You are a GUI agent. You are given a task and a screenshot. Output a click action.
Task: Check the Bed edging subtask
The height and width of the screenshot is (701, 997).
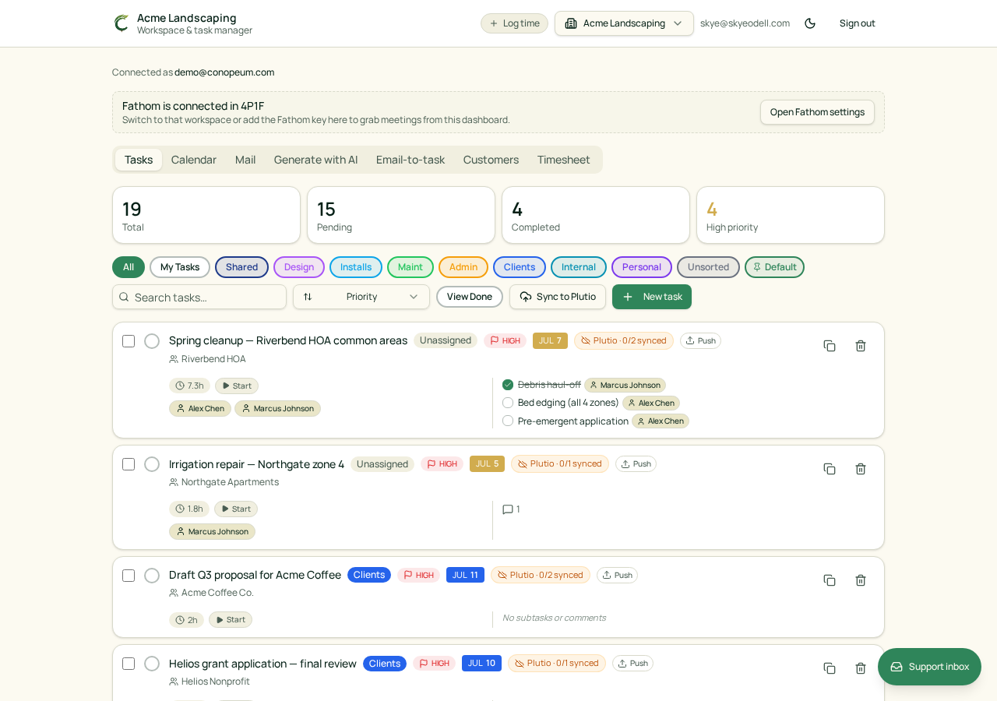tap(508, 403)
